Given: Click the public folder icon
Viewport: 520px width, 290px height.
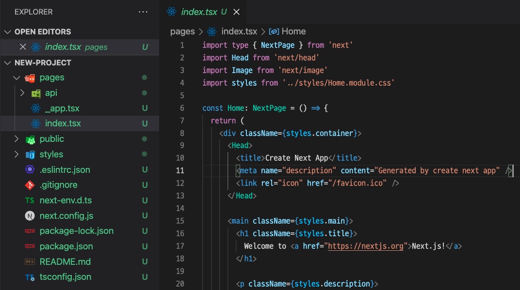Looking at the screenshot, I should [x=30, y=139].
